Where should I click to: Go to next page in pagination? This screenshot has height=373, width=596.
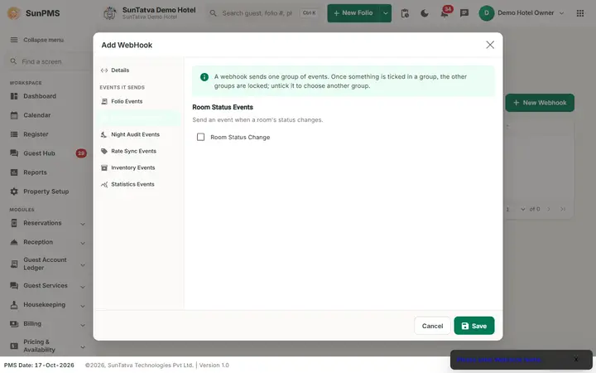coord(549,209)
